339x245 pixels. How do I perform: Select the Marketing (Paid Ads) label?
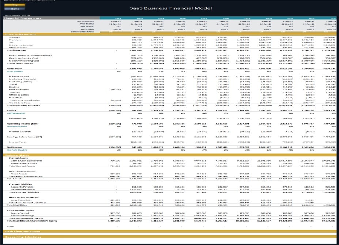click(22, 79)
